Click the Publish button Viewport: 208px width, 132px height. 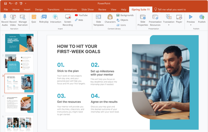202,19
